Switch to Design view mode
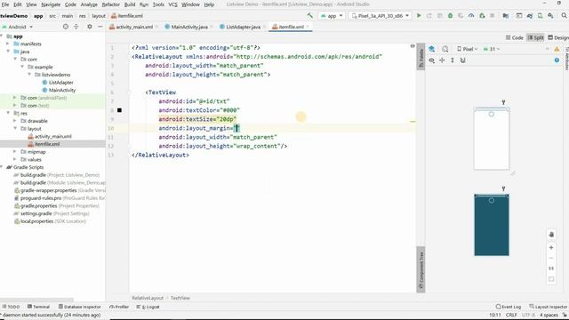The width and height of the screenshot is (569, 320). pos(558,37)
